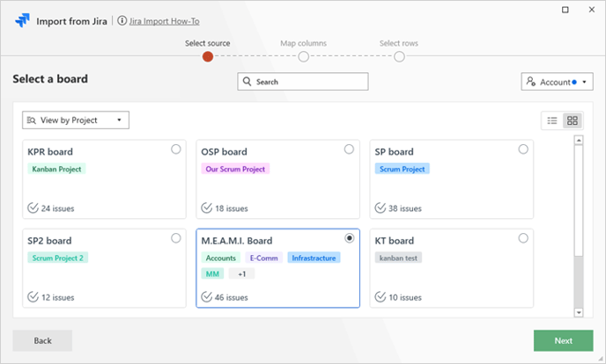Click the Map columns step circle

pyautogui.click(x=303, y=56)
